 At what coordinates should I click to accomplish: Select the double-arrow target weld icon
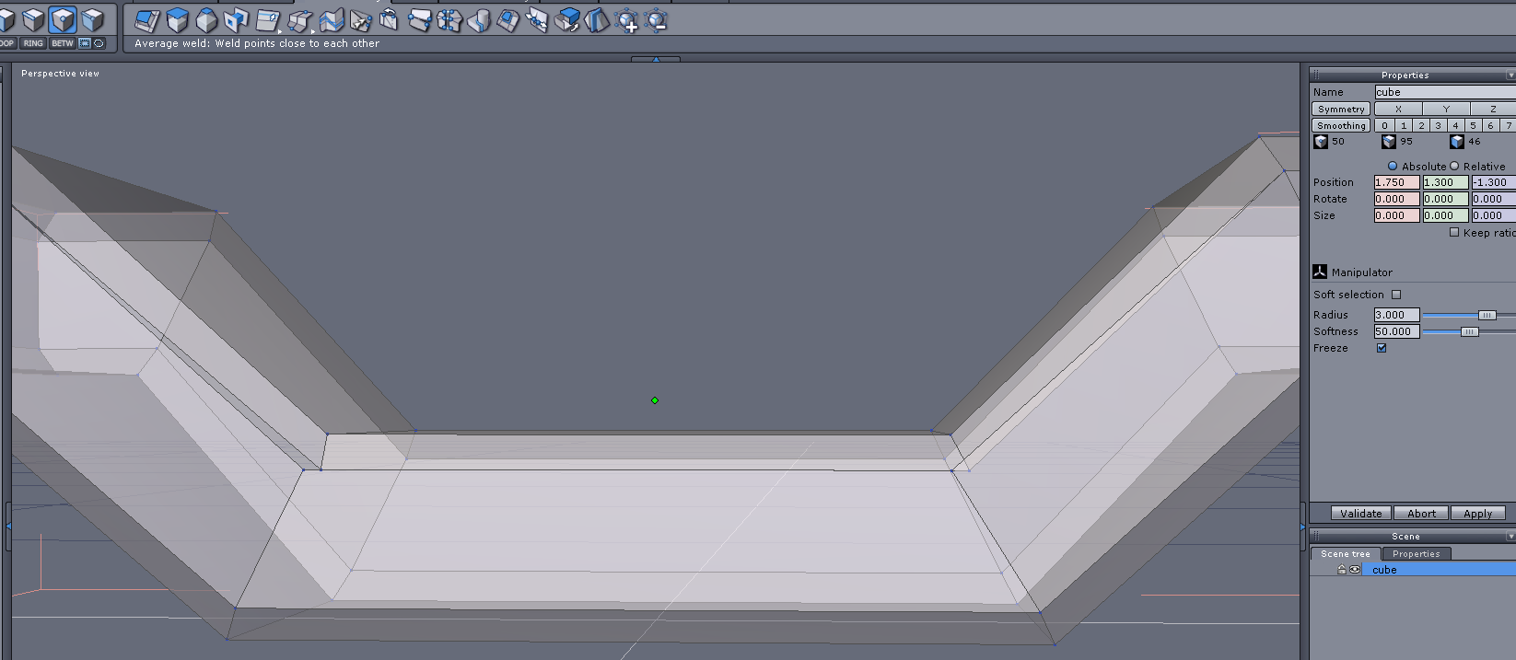click(537, 19)
